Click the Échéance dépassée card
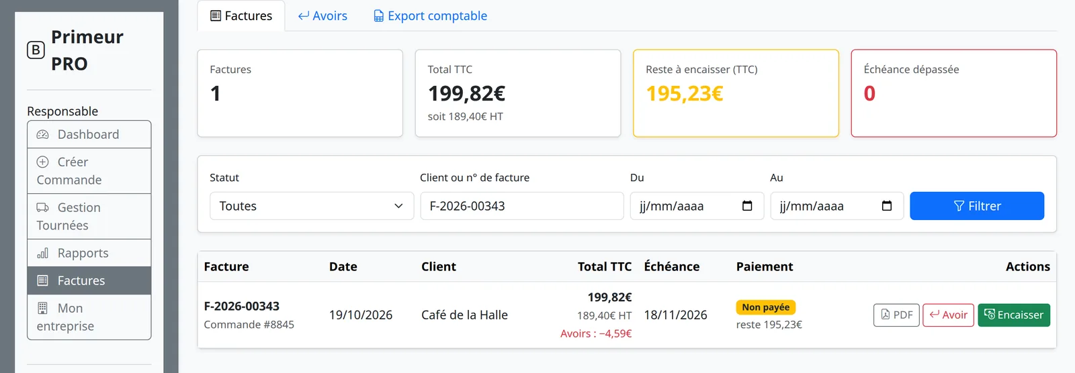Image resolution: width=1075 pixels, height=373 pixels. click(954, 93)
